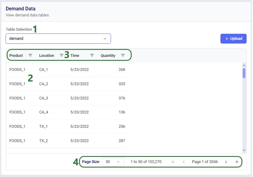Sort by the Location column header
The image size is (253, 177).
tap(47, 56)
